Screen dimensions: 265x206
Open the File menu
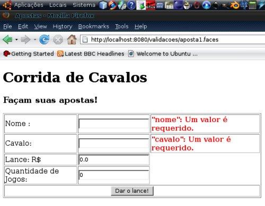pos(7,26)
